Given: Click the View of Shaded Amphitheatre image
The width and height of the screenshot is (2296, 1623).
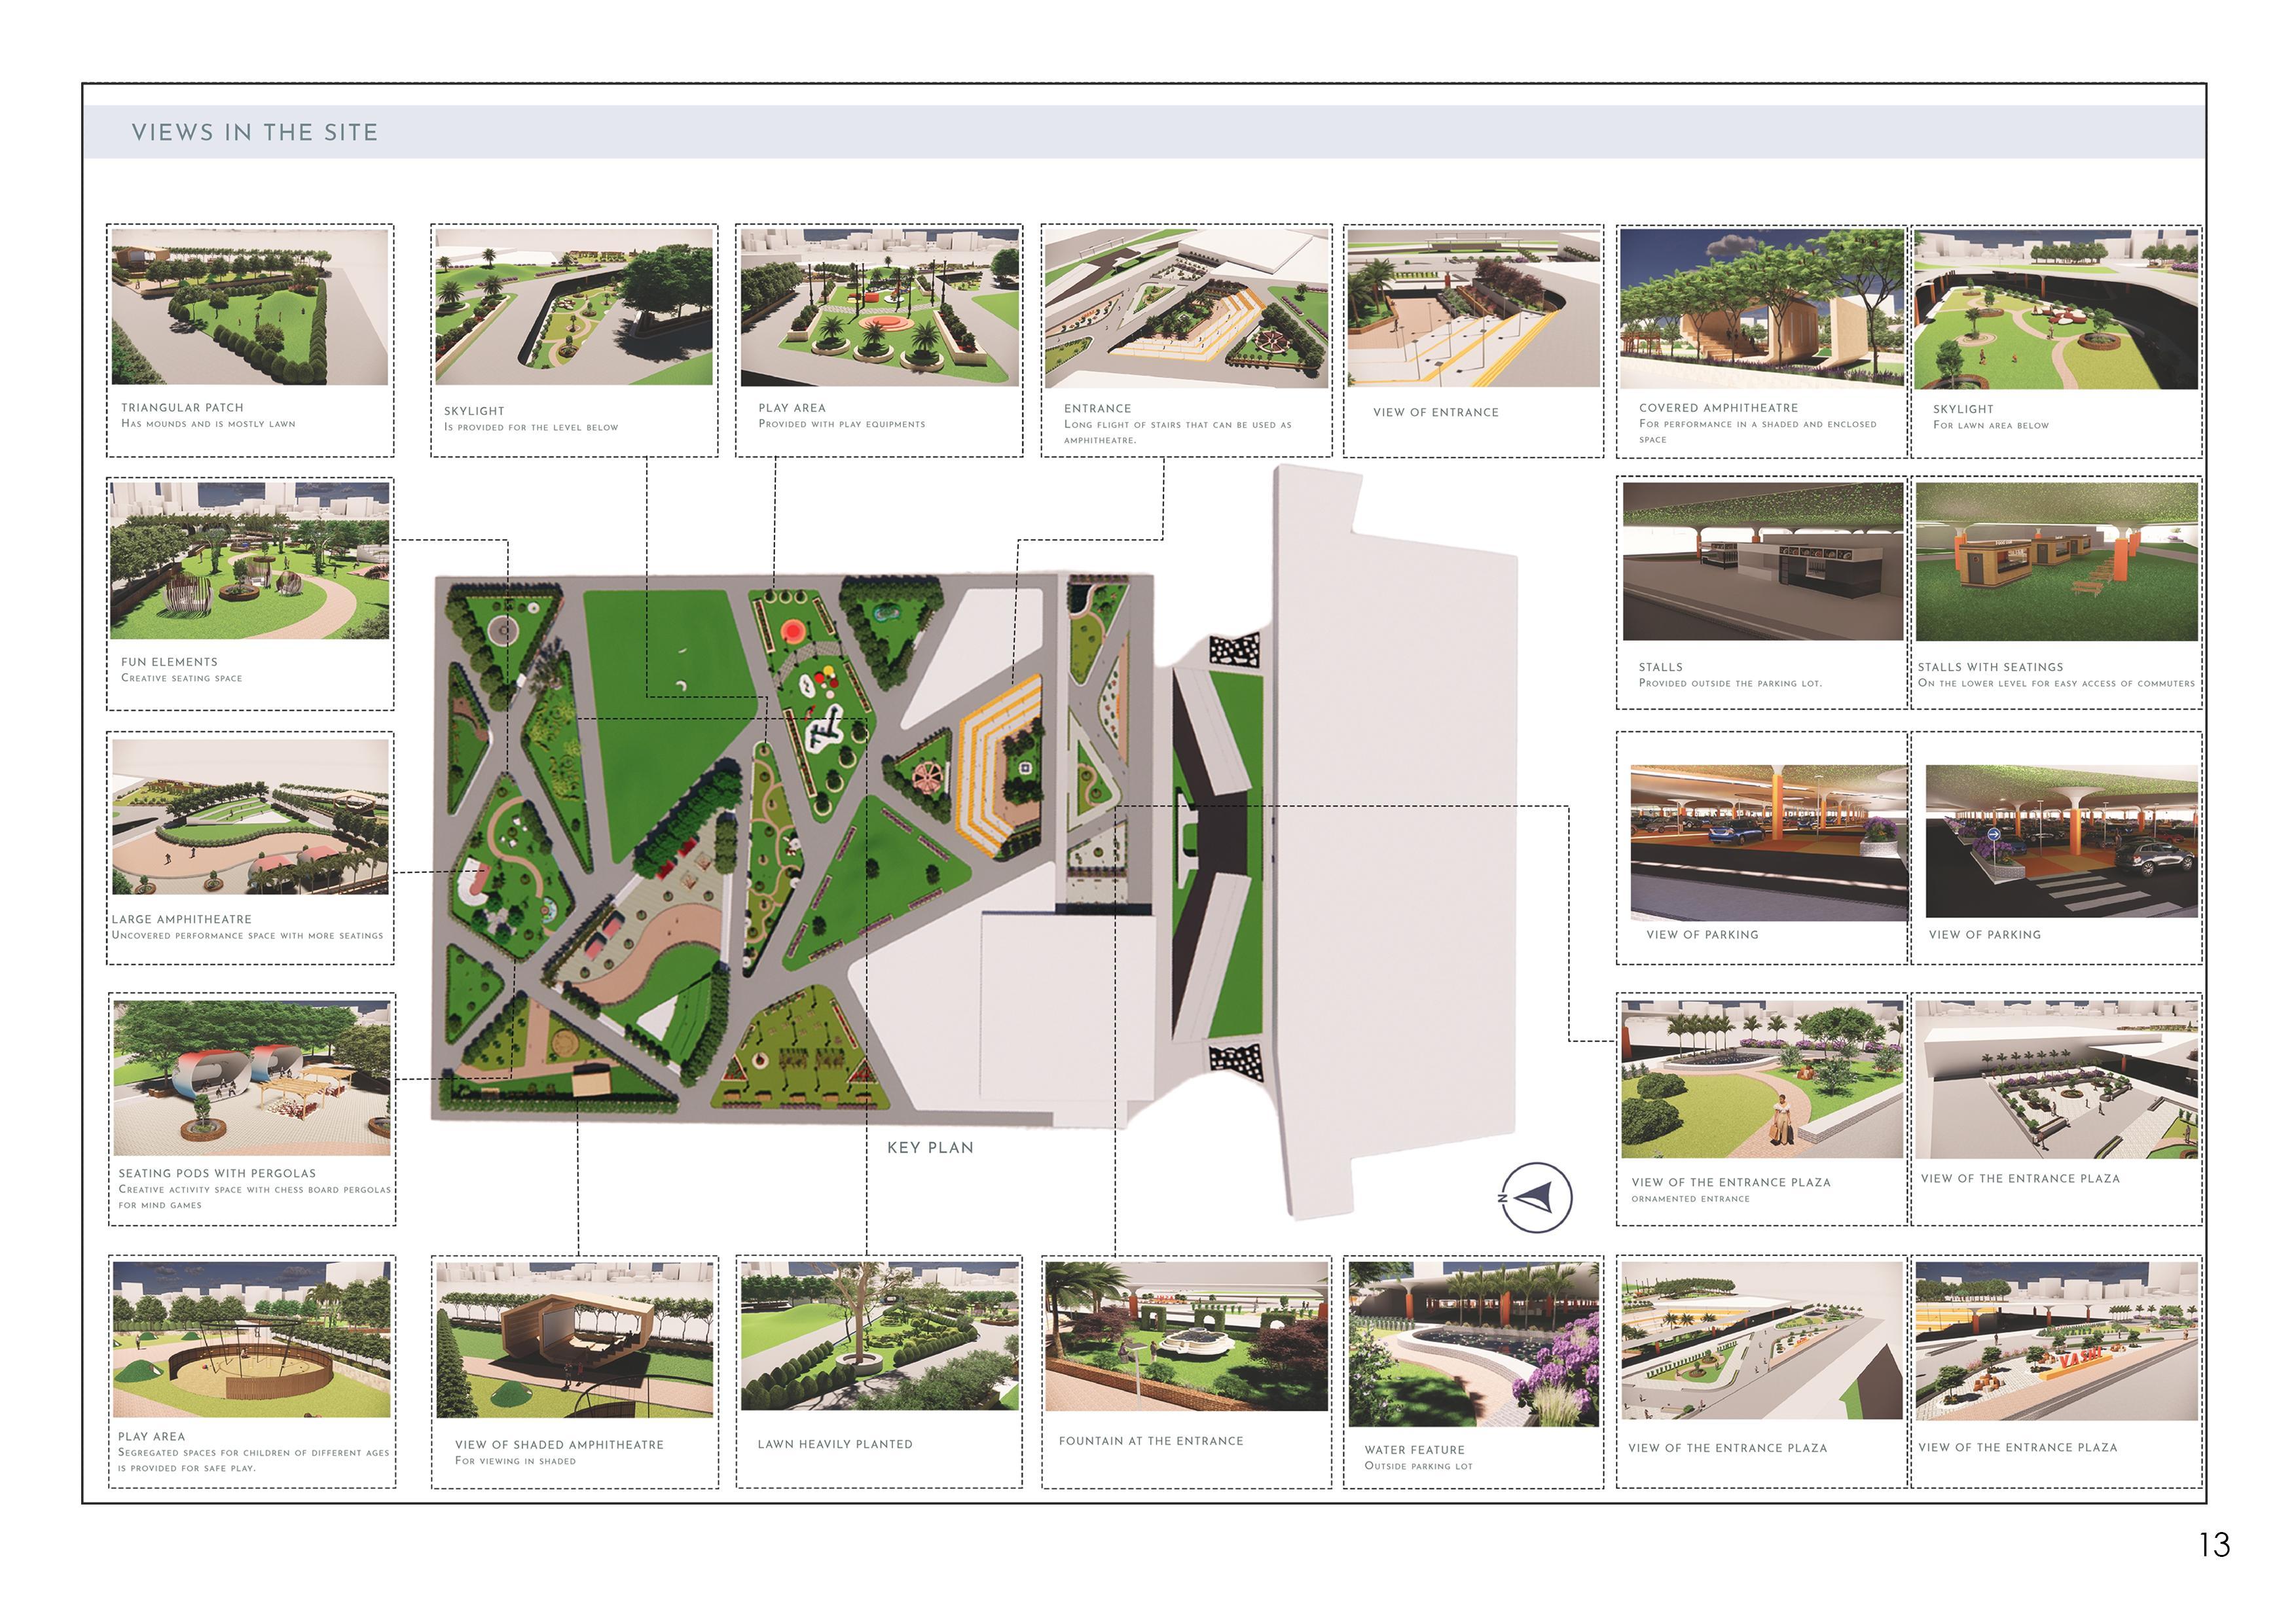Looking at the screenshot, I should (575, 1339).
